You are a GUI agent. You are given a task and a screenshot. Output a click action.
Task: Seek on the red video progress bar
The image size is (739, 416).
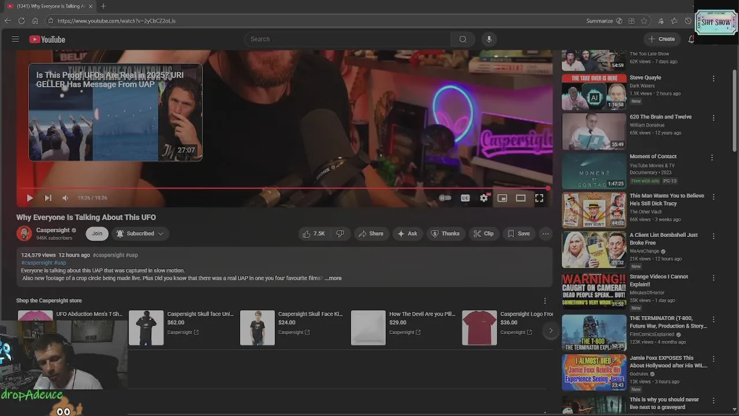coord(285,188)
